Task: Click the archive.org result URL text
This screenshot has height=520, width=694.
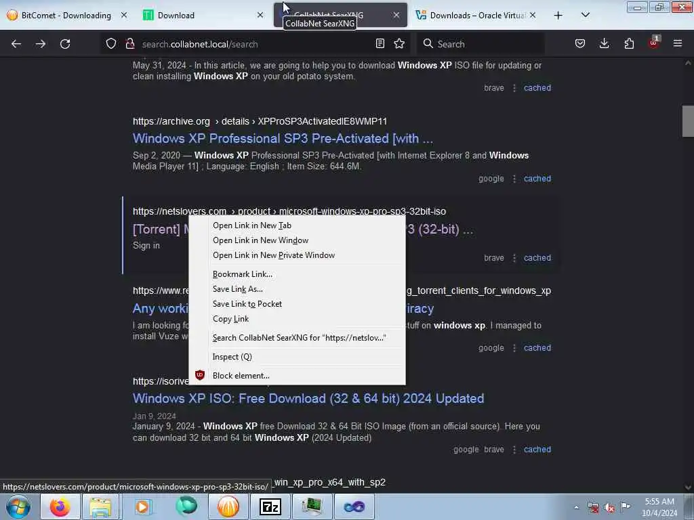Action: pyautogui.click(x=260, y=122)
